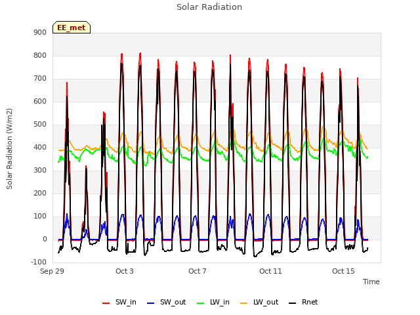The image size is (420, 315).
Task: Click the 600 y-axis tick label
Action: [40, 101]
